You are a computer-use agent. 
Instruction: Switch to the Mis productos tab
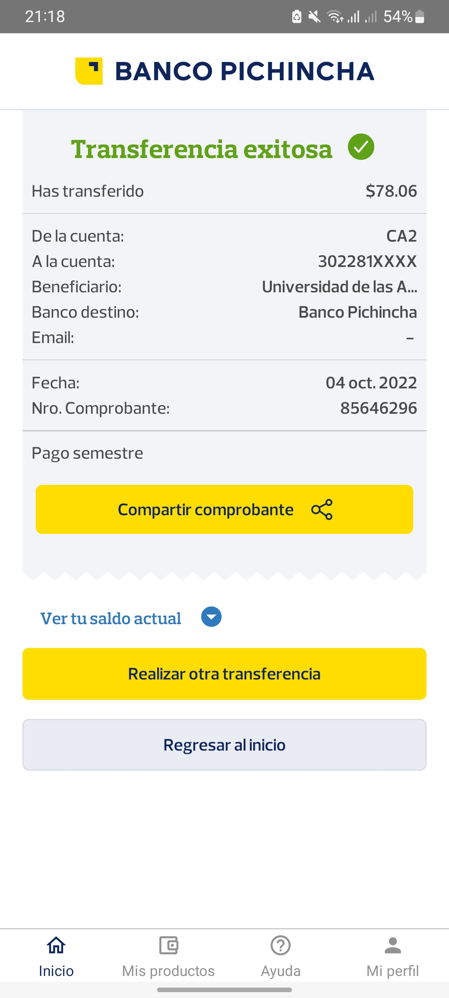tap(168, 971)
